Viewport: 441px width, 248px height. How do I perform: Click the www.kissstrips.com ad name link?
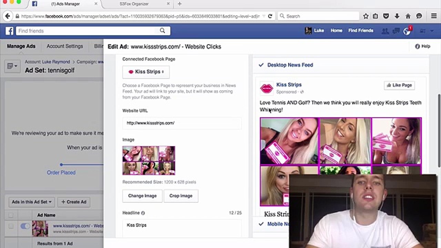pyautogui.click(x=78, y=226)
